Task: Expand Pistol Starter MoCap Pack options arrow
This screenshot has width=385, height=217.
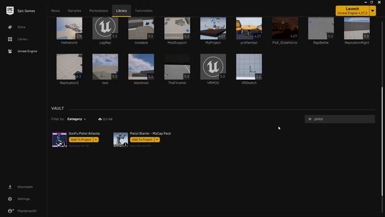Action: (157, 140)
